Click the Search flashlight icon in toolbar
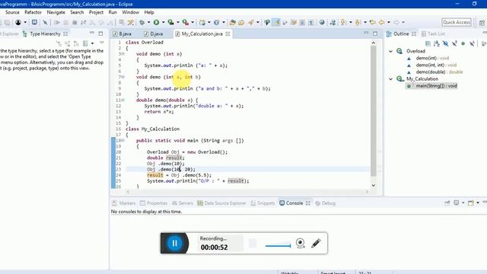The image size is (487, 274). click(250, 22)
